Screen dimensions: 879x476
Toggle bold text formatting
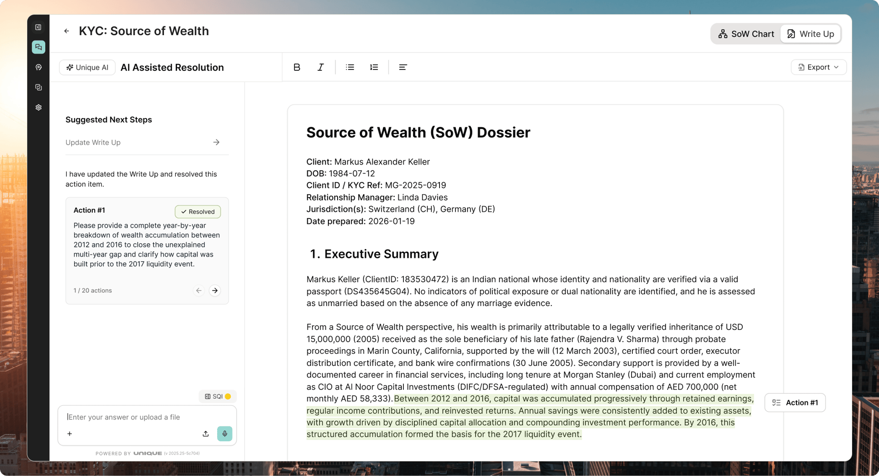(297, 67)
